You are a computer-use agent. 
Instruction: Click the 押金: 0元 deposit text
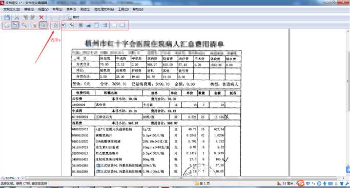coord(81,84)
